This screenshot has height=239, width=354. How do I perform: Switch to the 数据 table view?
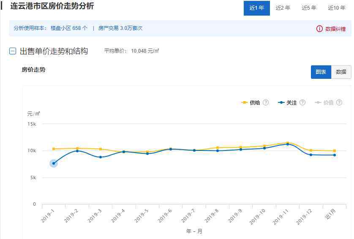tap(341, 72)
